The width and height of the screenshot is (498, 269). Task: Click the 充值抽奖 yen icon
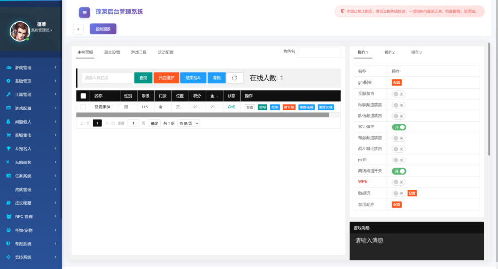[8, 162]
